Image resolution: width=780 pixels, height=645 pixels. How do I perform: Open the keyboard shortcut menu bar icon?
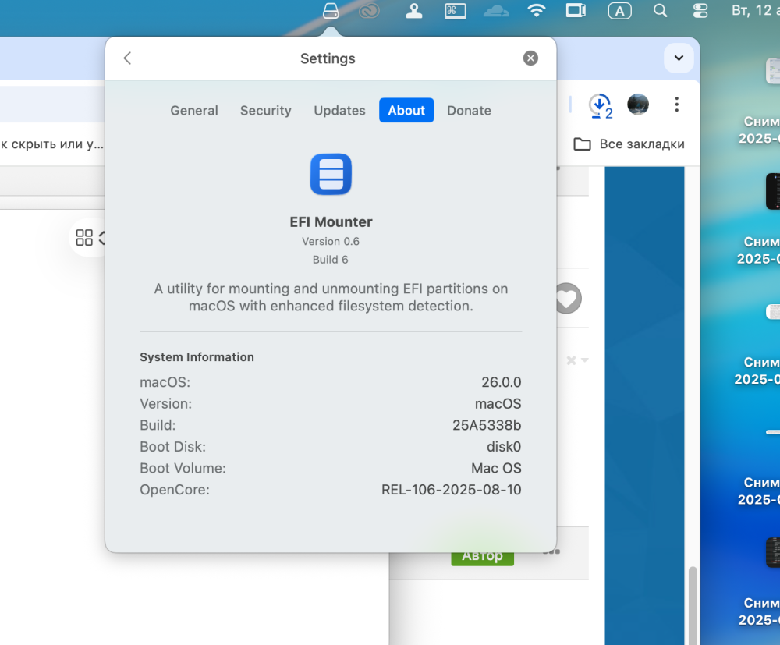[x=456, y=10]
